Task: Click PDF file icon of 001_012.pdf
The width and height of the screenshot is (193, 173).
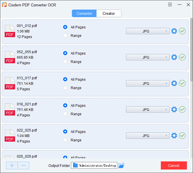Action: [10, 31]
